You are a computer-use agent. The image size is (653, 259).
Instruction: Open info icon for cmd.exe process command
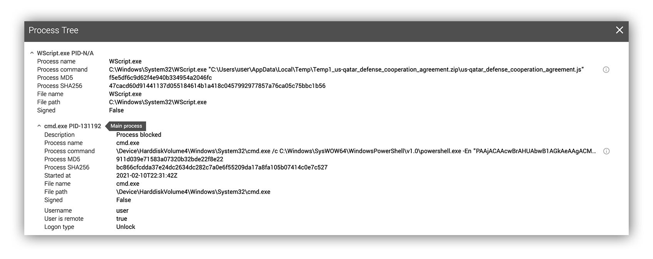coord(606,151)
